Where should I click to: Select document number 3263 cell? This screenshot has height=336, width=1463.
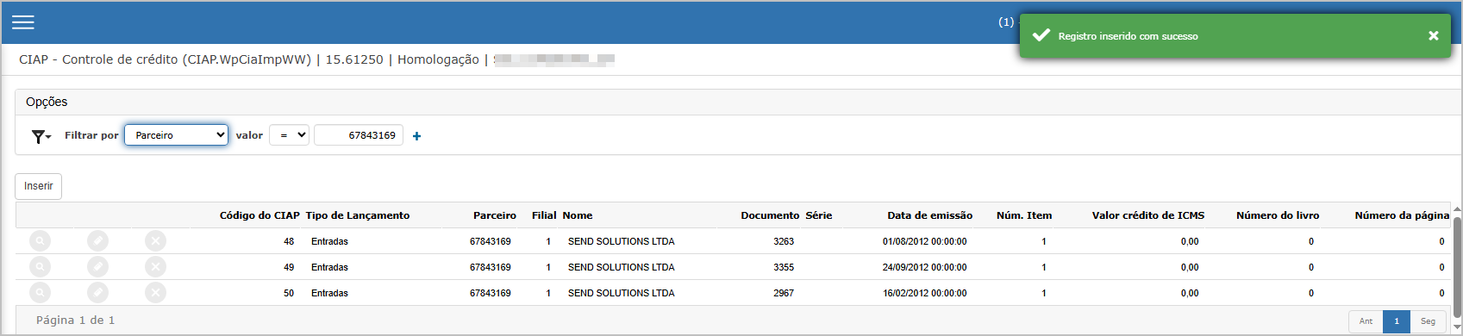[x=784, y=241]
